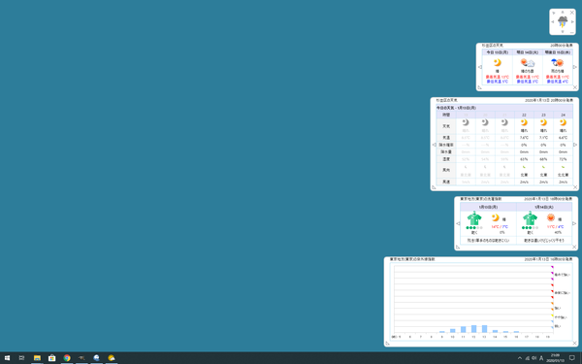Click the thunderstorm icon in the small widget
The height and width of the screenshot is (364, 582).
[563, 21]
